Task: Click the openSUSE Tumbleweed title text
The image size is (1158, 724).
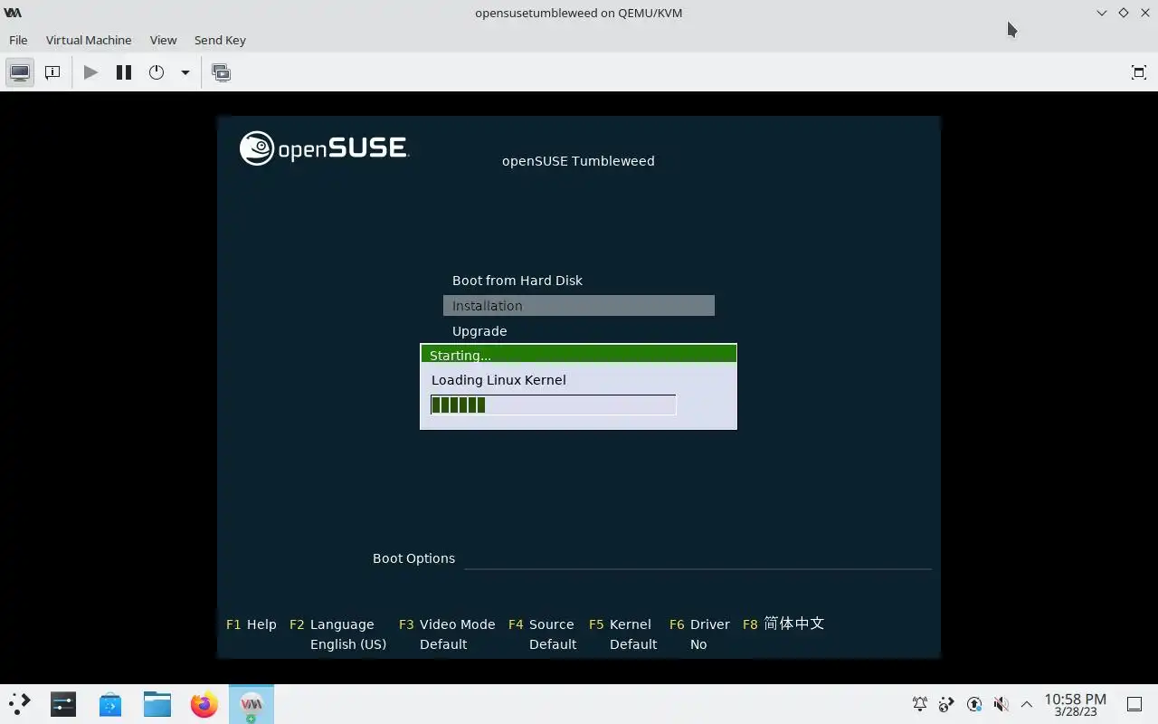Action: tap(578, 161)
